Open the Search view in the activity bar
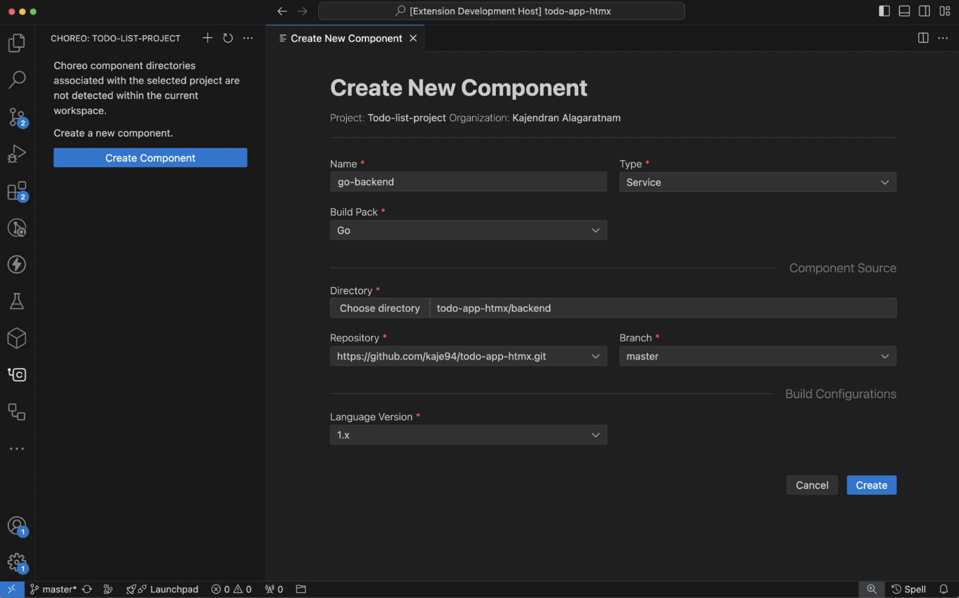Viewport: 959px width, 598px height. coord(17,79)
